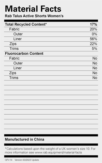Select the Liner label under Fluorocarbon Content
This screenshot has height=163, width=102.
click(18, 68)
